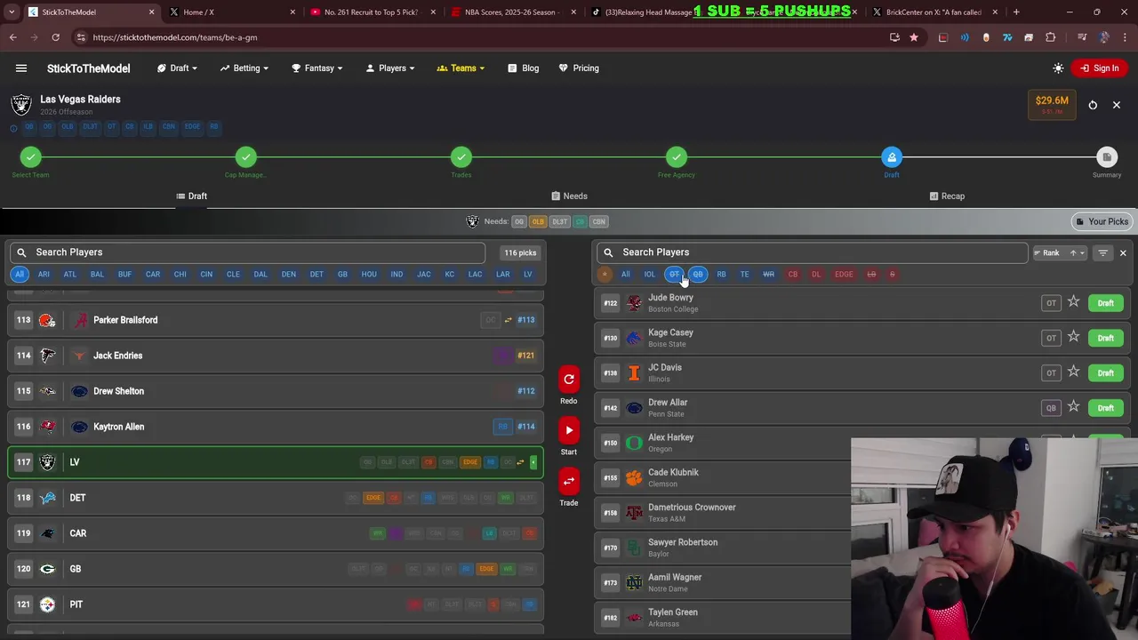Open the Fantasy dropdown menu
Viewport: 1138px width, 640px height.
coord(317,68)
